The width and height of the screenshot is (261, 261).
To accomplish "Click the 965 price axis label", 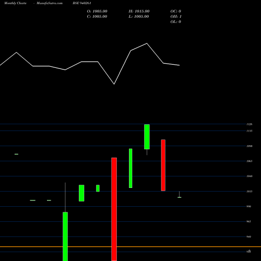I will (249, 221).
